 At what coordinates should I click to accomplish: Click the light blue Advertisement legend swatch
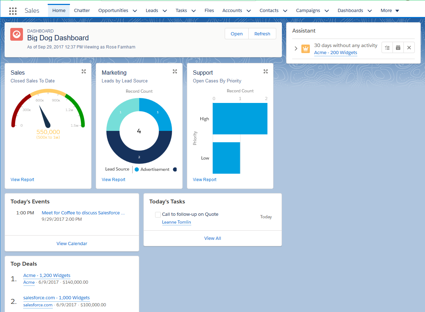(x=137, y=169)
